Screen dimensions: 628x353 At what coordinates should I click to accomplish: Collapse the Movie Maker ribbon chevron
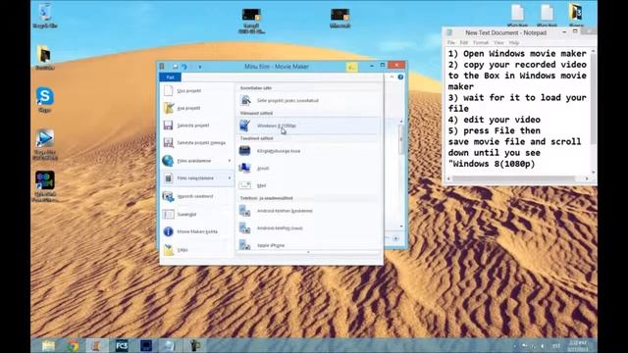coord(392,76)
